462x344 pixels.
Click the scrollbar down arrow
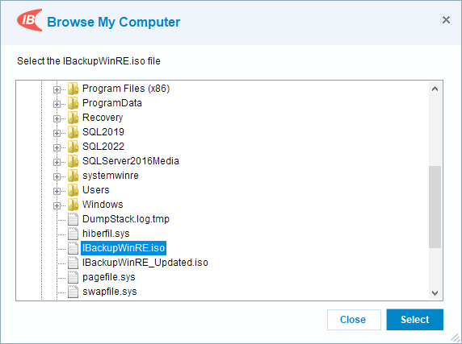(x=435, y=293)
